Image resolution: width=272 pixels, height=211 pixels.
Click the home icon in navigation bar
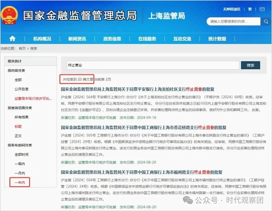(x=12, y=38)
